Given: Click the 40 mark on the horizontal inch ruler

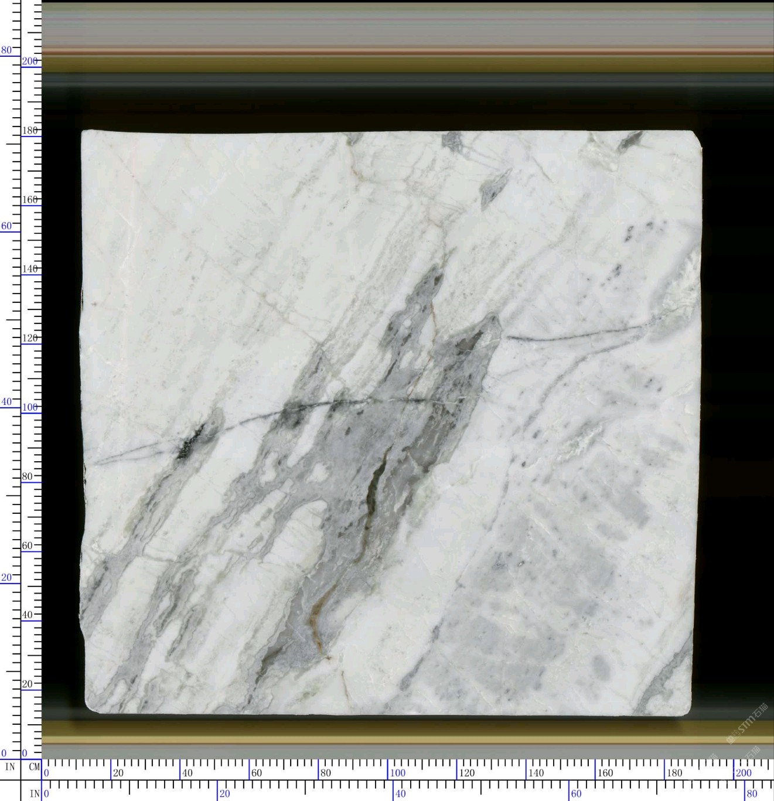Looking at the screenshot, I should click(400, 794).
